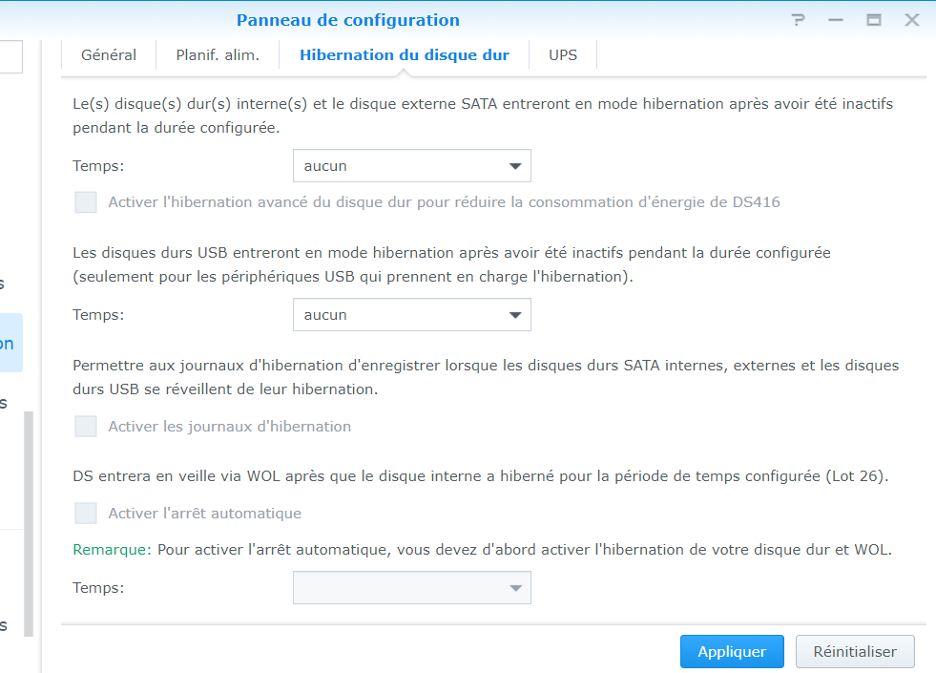Screen dimensions: 936x673
Task: Open the USB disk Temps dropdown
Action: point(411,315)
